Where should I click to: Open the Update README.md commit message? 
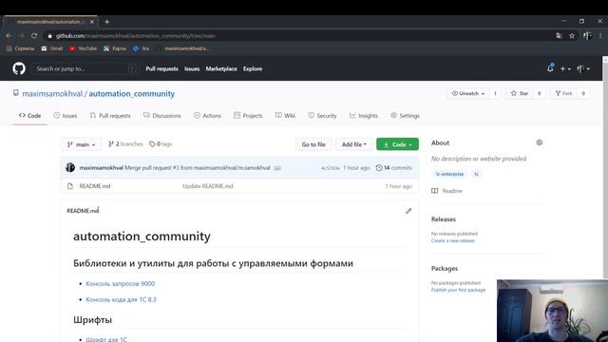pos(208,186)
